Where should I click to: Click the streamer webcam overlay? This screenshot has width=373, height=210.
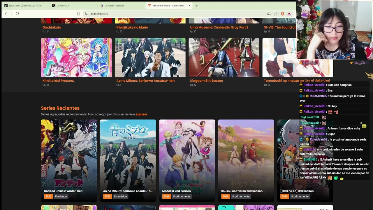pyautogui.click(x=335, y=30)
